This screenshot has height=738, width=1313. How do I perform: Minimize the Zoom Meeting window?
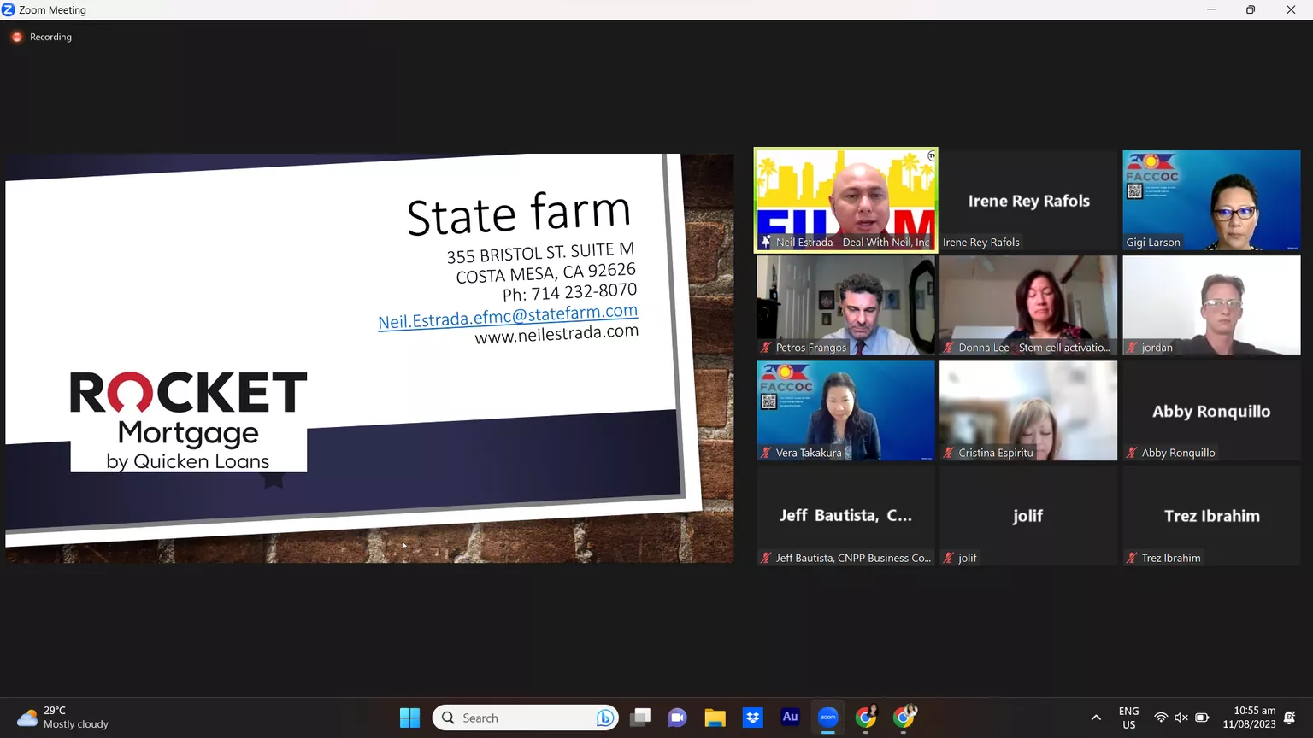pos(1210,9)
